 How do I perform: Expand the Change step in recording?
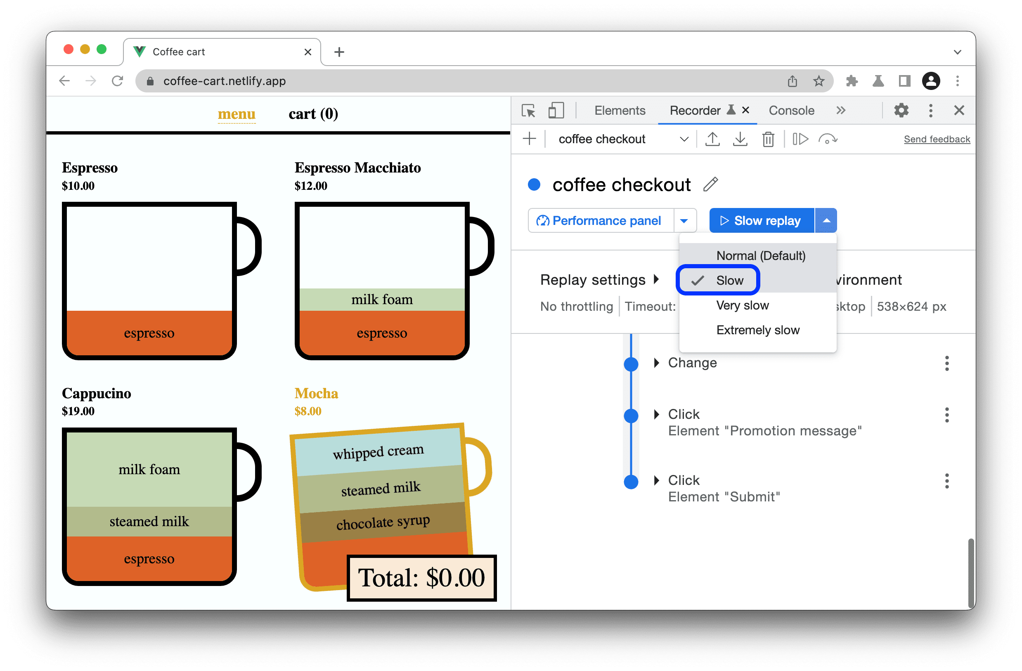(655, 363)
